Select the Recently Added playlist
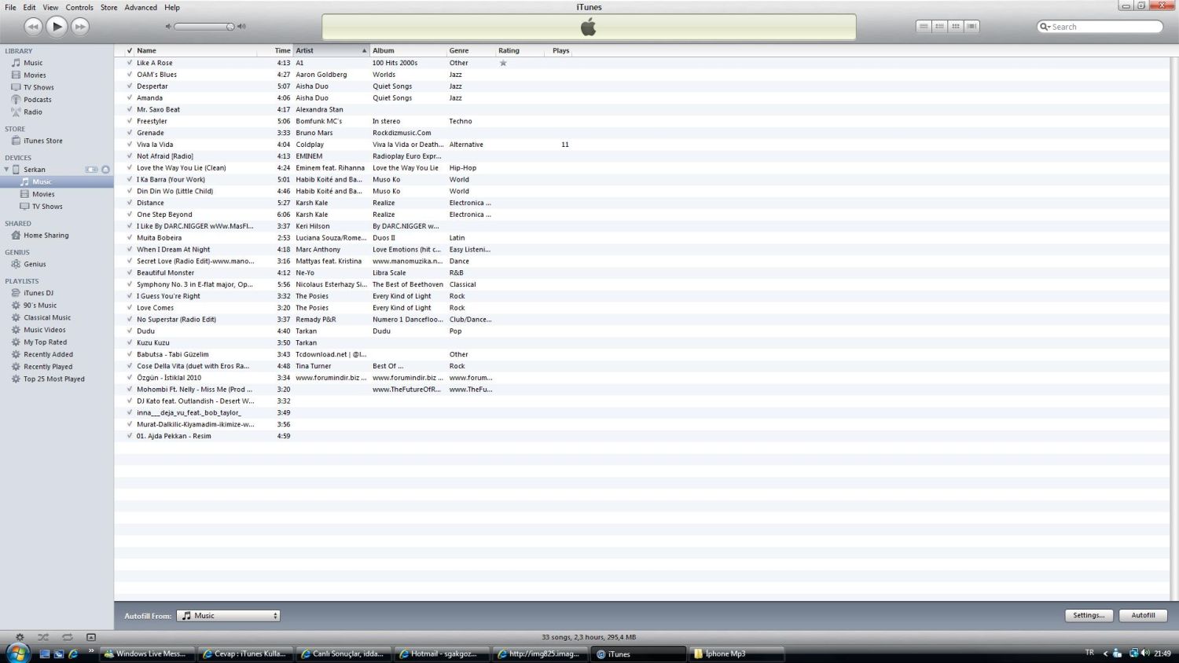 point(48,354)
